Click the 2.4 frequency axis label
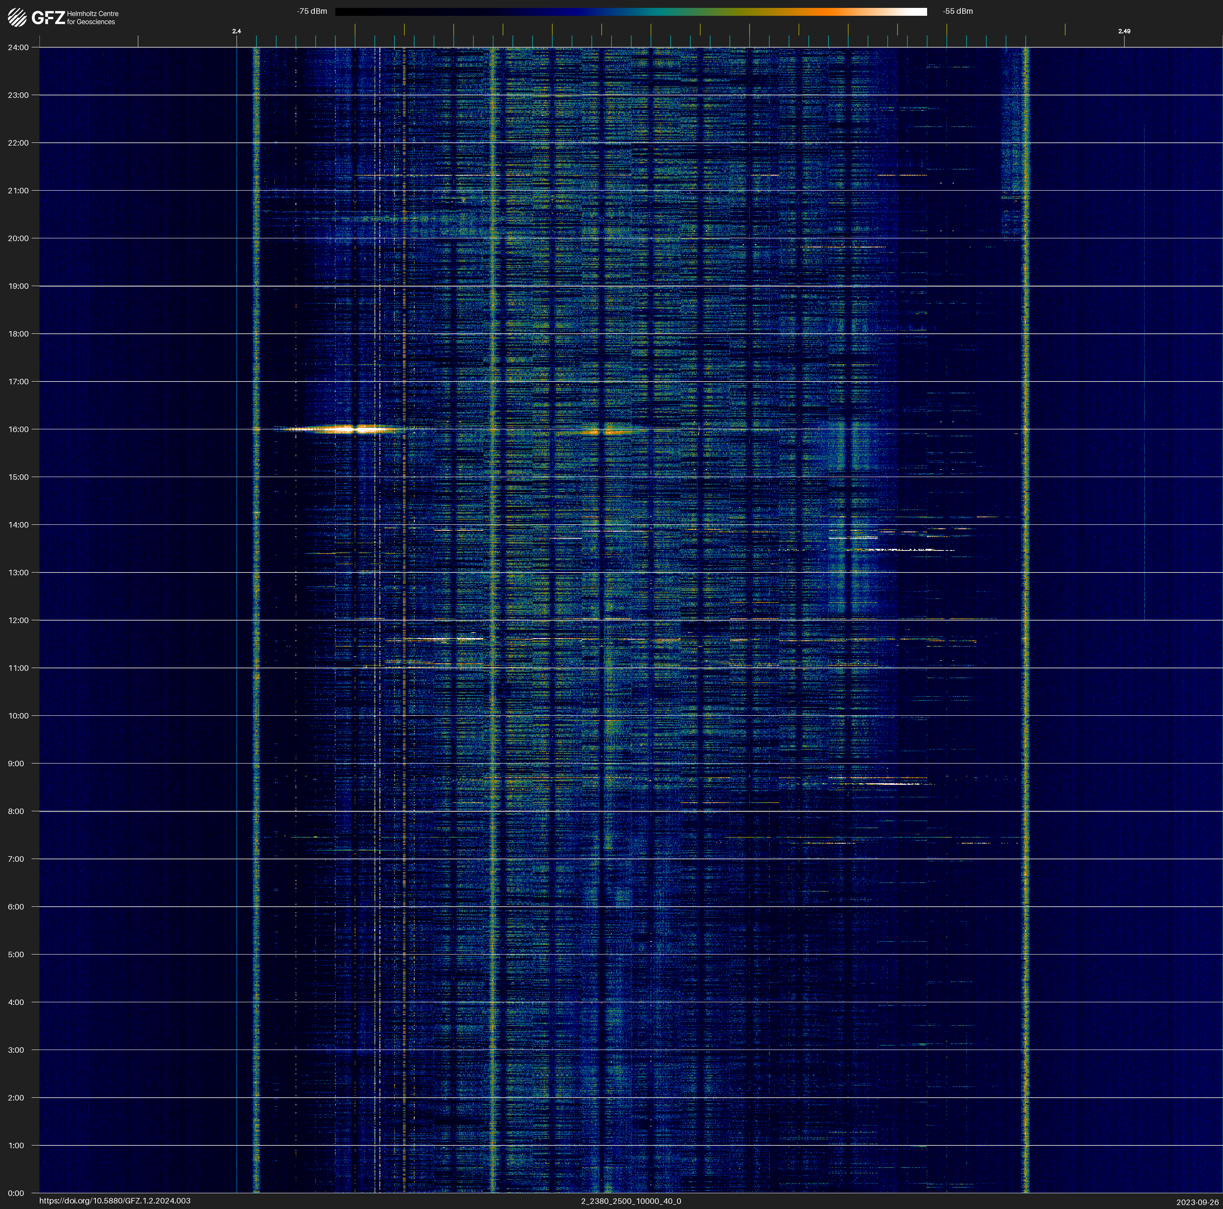Viewport: 1223px width, 1209px height. click(236, 31)
